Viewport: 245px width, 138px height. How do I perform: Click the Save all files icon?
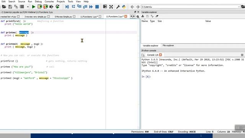[16, 7]
